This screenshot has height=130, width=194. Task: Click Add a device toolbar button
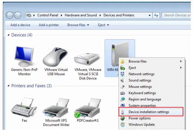click(x=20, y=25)
